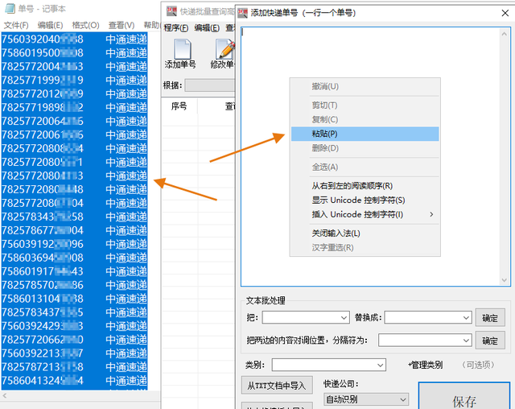This screenshot has height=409, width=515.
Task: Open the 快递公司 自动识别 dropdown
Action: point(366,399)
